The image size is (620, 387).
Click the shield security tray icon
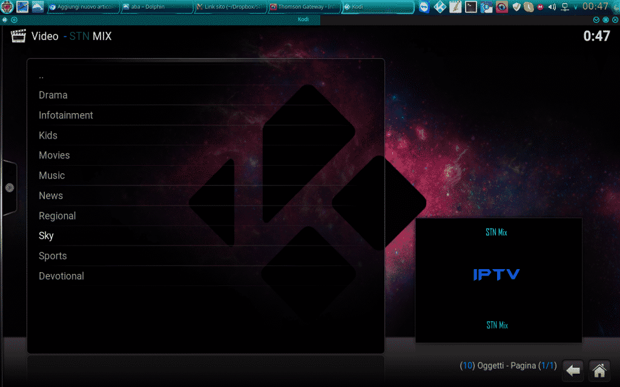[x=516, y=7]
